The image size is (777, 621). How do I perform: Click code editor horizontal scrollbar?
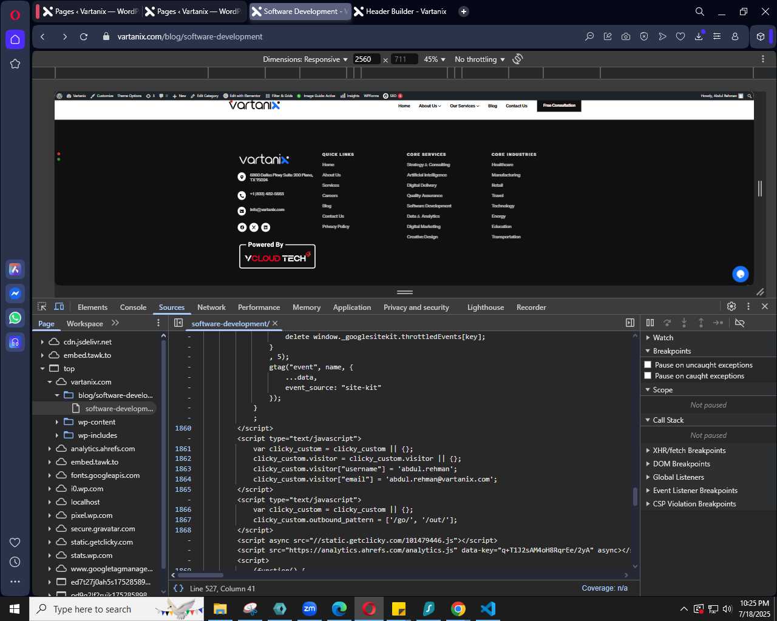[x=200, y=575]
